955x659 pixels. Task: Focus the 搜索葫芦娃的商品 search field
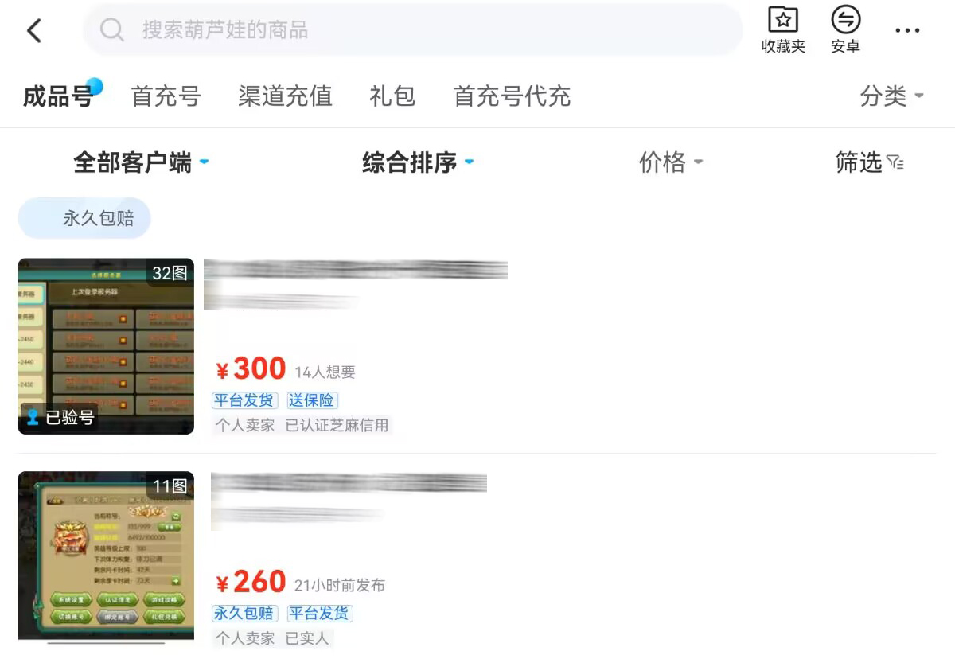pos(412,30)
